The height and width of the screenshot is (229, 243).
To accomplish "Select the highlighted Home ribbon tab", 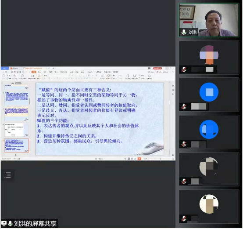I will [x=34, y=72].
